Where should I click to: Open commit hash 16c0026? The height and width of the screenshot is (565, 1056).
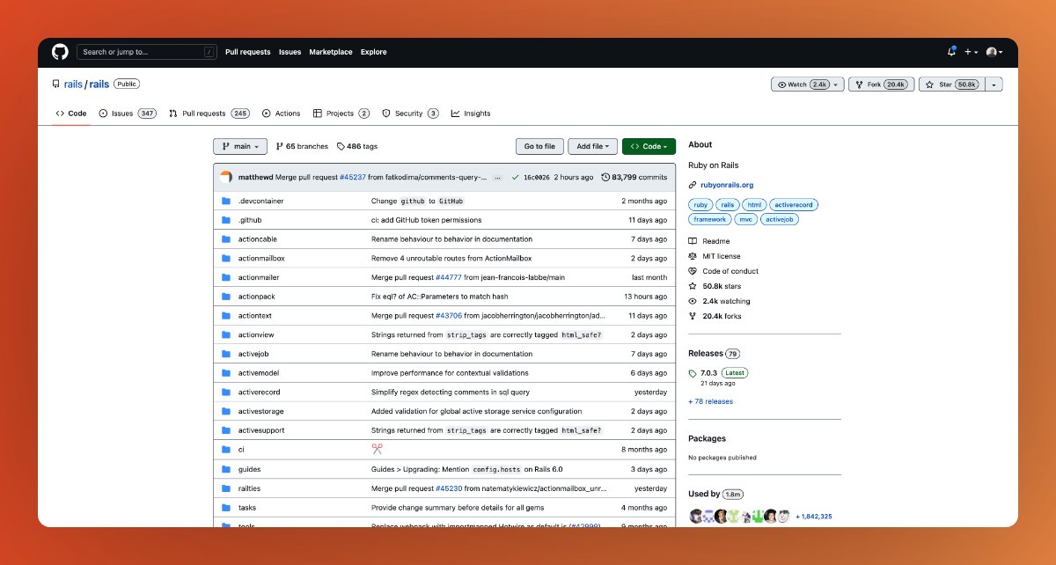coord(537,177)
